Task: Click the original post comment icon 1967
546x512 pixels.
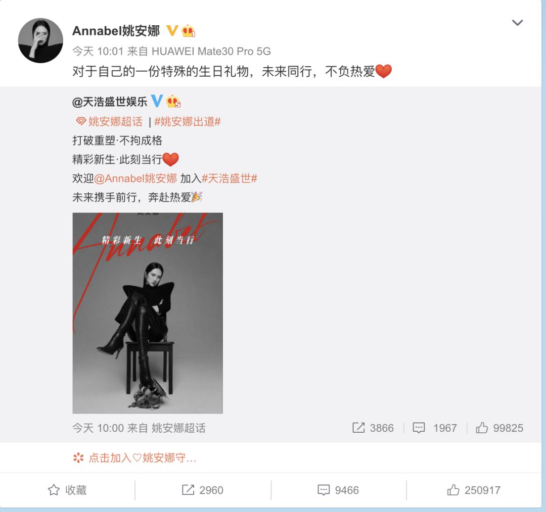Action: click(x=435, y=428)
